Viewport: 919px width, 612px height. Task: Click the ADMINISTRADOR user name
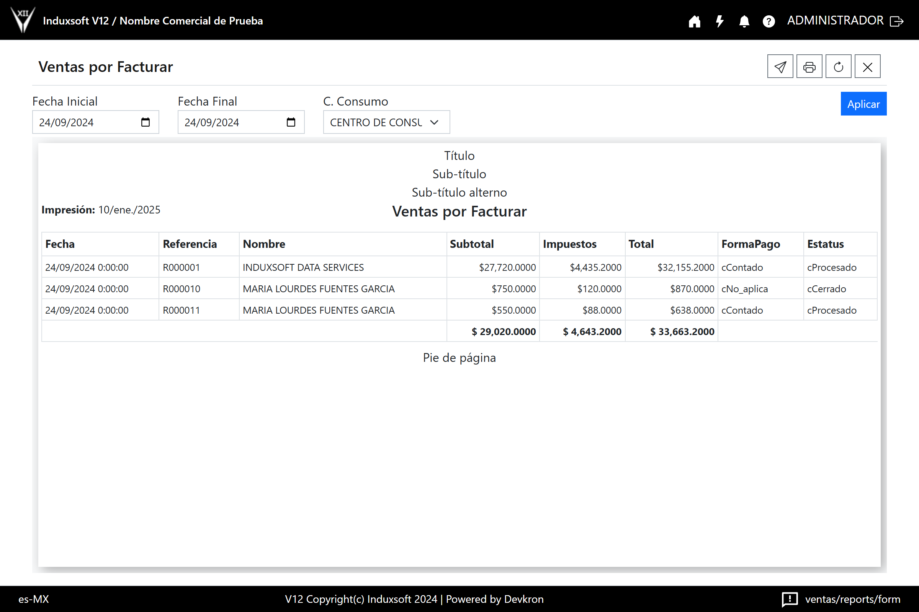[835, 21]
